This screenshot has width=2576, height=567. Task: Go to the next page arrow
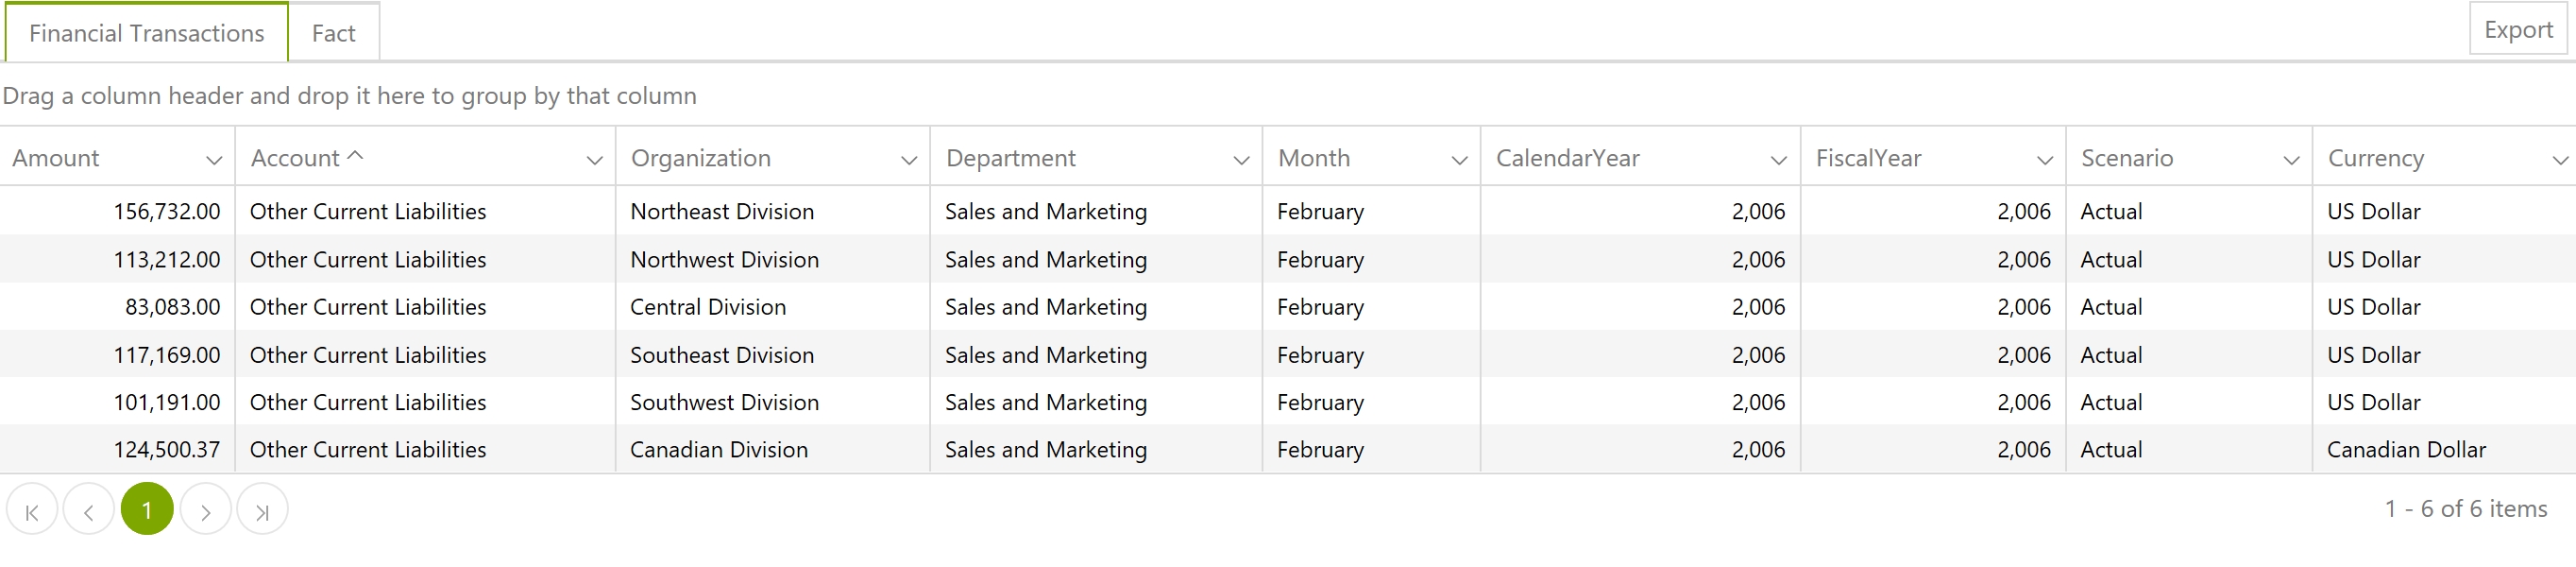coord(205,510)
